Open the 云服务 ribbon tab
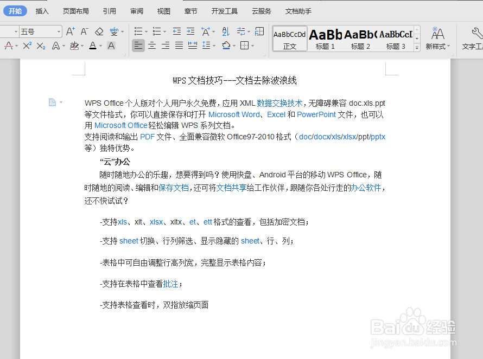This screenshot has width=483, height=359. 262,11
